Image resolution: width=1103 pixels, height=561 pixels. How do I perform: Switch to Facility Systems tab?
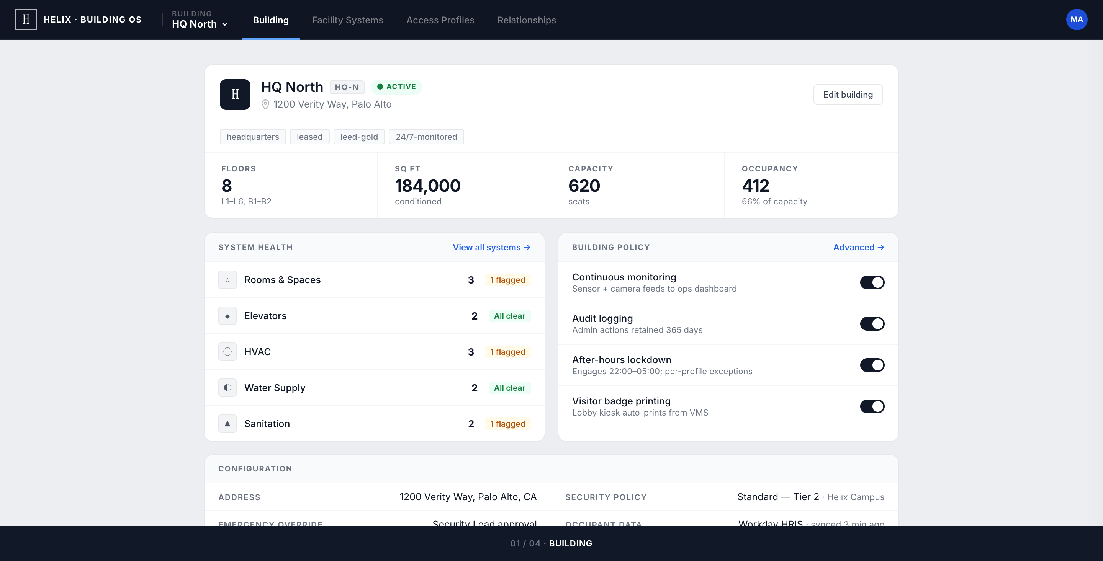coord(347,20)
